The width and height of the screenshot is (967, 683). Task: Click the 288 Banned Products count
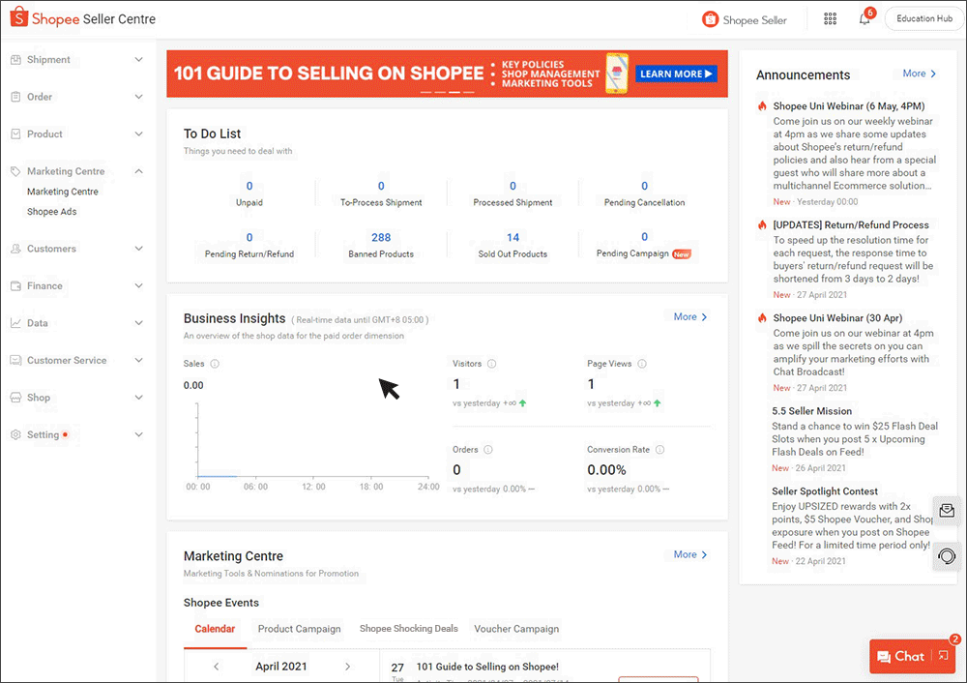[381, 237]
